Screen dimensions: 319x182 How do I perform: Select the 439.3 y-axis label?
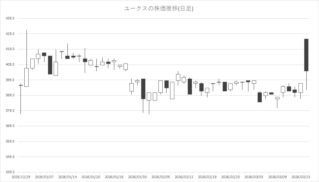tap(10, 18)
